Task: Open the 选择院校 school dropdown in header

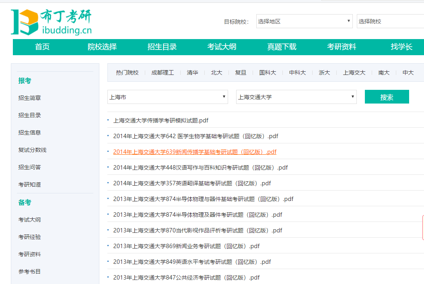Action: click(x=390, y=21)
